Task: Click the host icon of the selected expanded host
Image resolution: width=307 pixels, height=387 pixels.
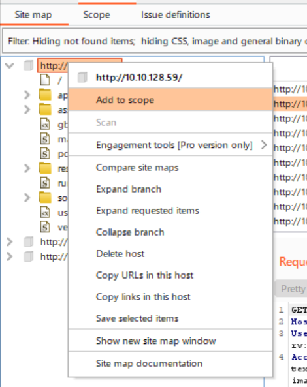Action: click(29, 66)
